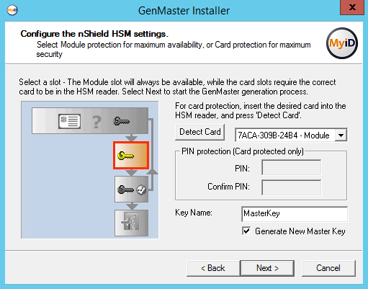Screen dimensions: 368x289
Task: Click the Key Name text field
Action: (295, 214)
